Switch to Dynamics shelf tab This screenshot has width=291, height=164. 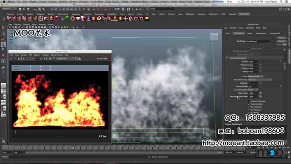tap(87, 14)
